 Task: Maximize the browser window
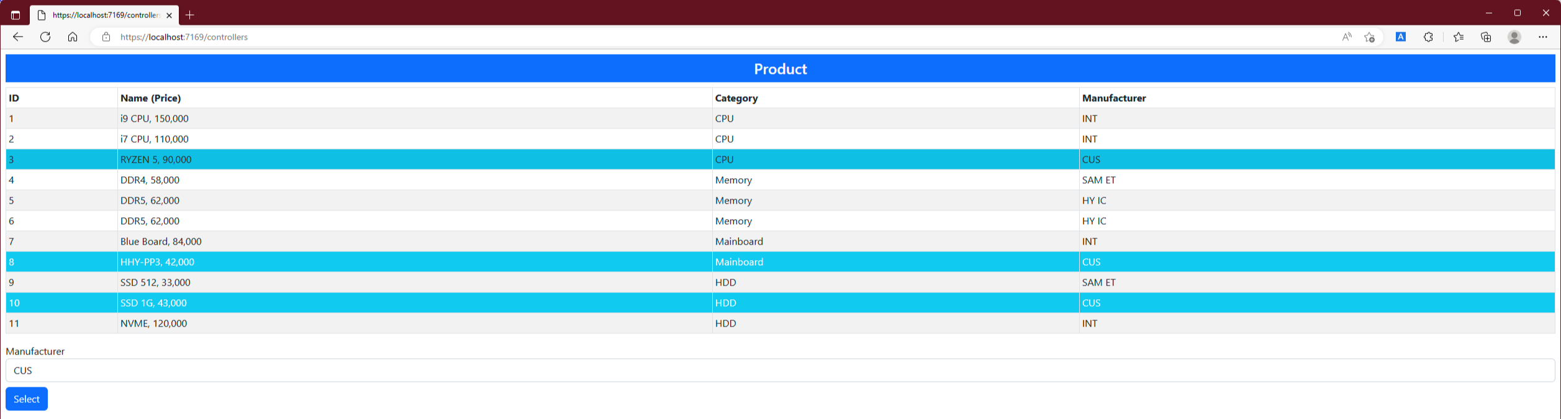point(1518,13)
